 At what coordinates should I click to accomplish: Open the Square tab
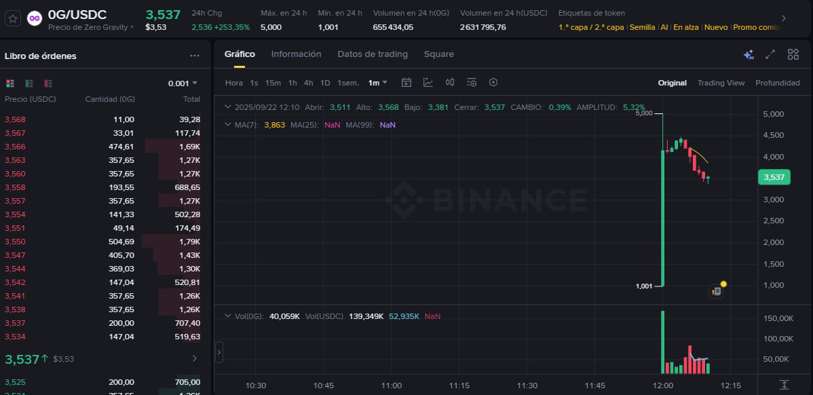[x=438, y=54]
